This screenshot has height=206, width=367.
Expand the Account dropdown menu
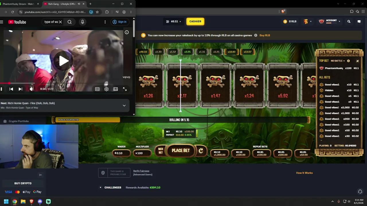point(330,21)
